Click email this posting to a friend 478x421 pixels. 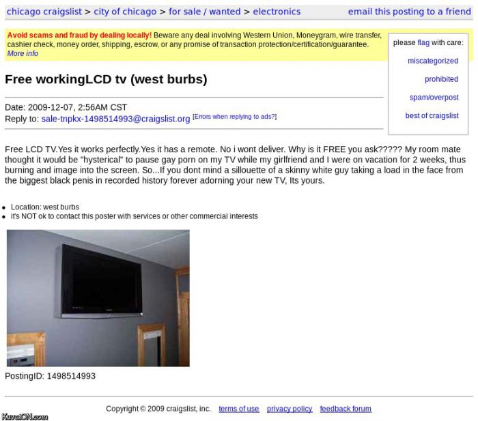pos(409,12)
